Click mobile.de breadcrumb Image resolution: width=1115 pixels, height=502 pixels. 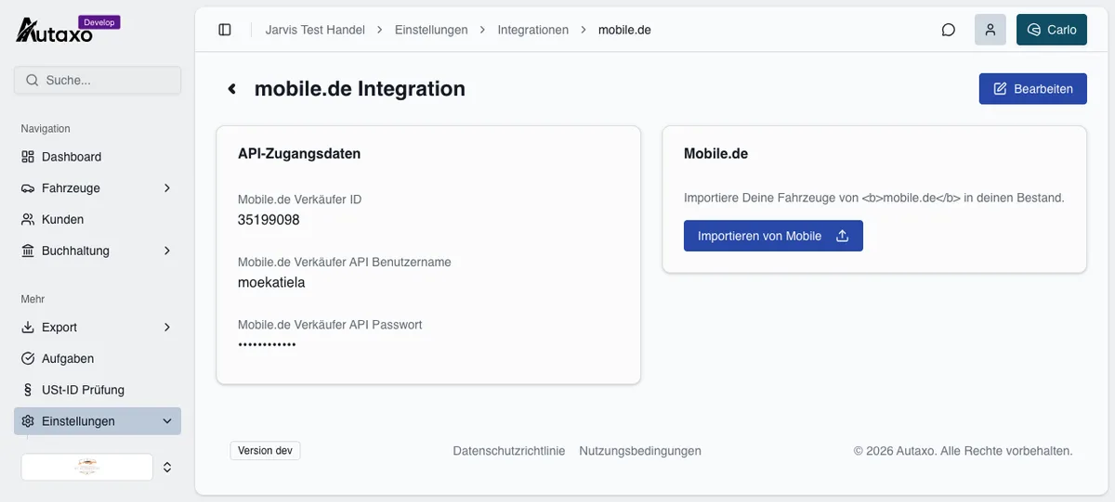624,30
